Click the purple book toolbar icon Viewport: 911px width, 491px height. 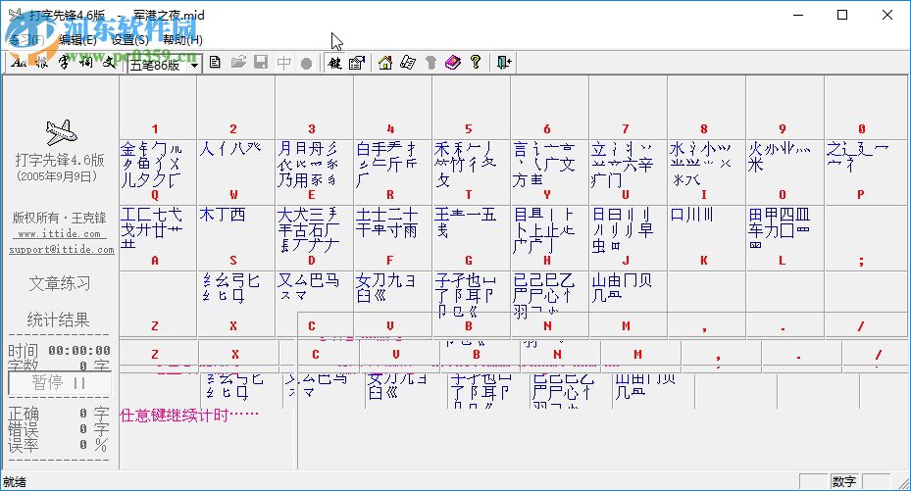click(453, 62)
